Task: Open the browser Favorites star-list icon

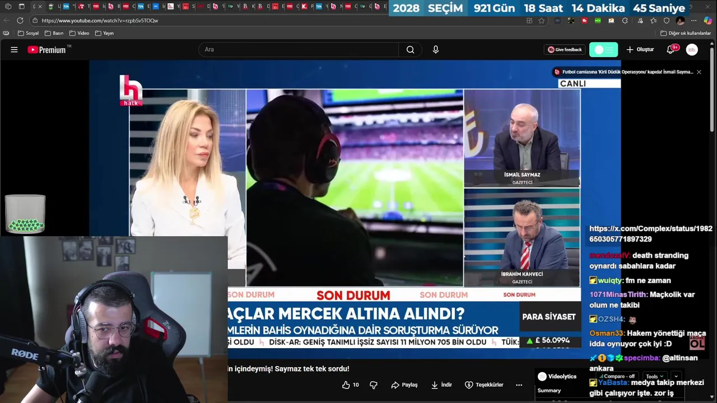Action: [653, 21]
